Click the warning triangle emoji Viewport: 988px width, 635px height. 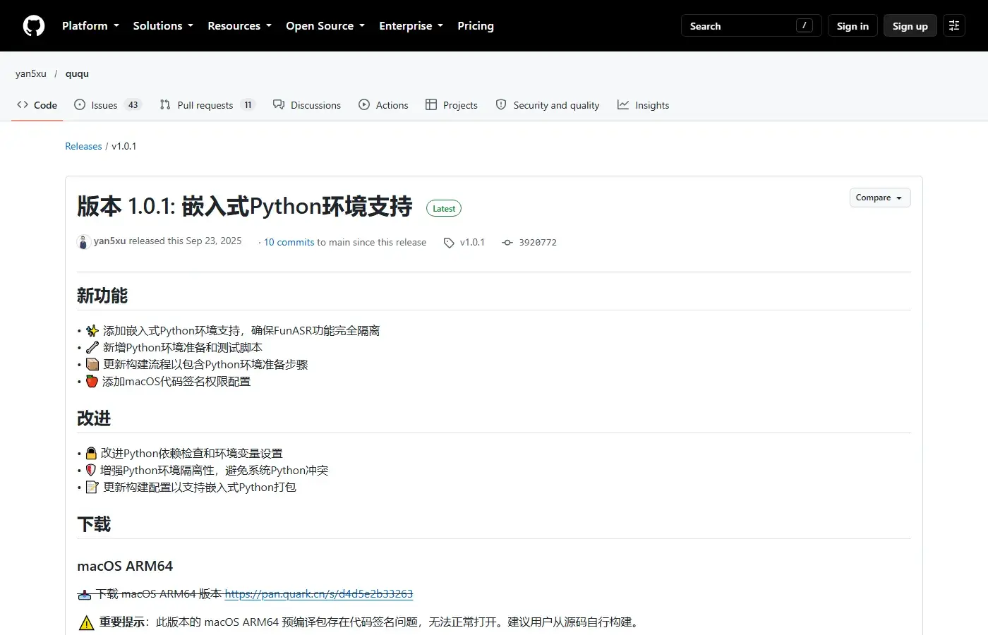(86, 622)
